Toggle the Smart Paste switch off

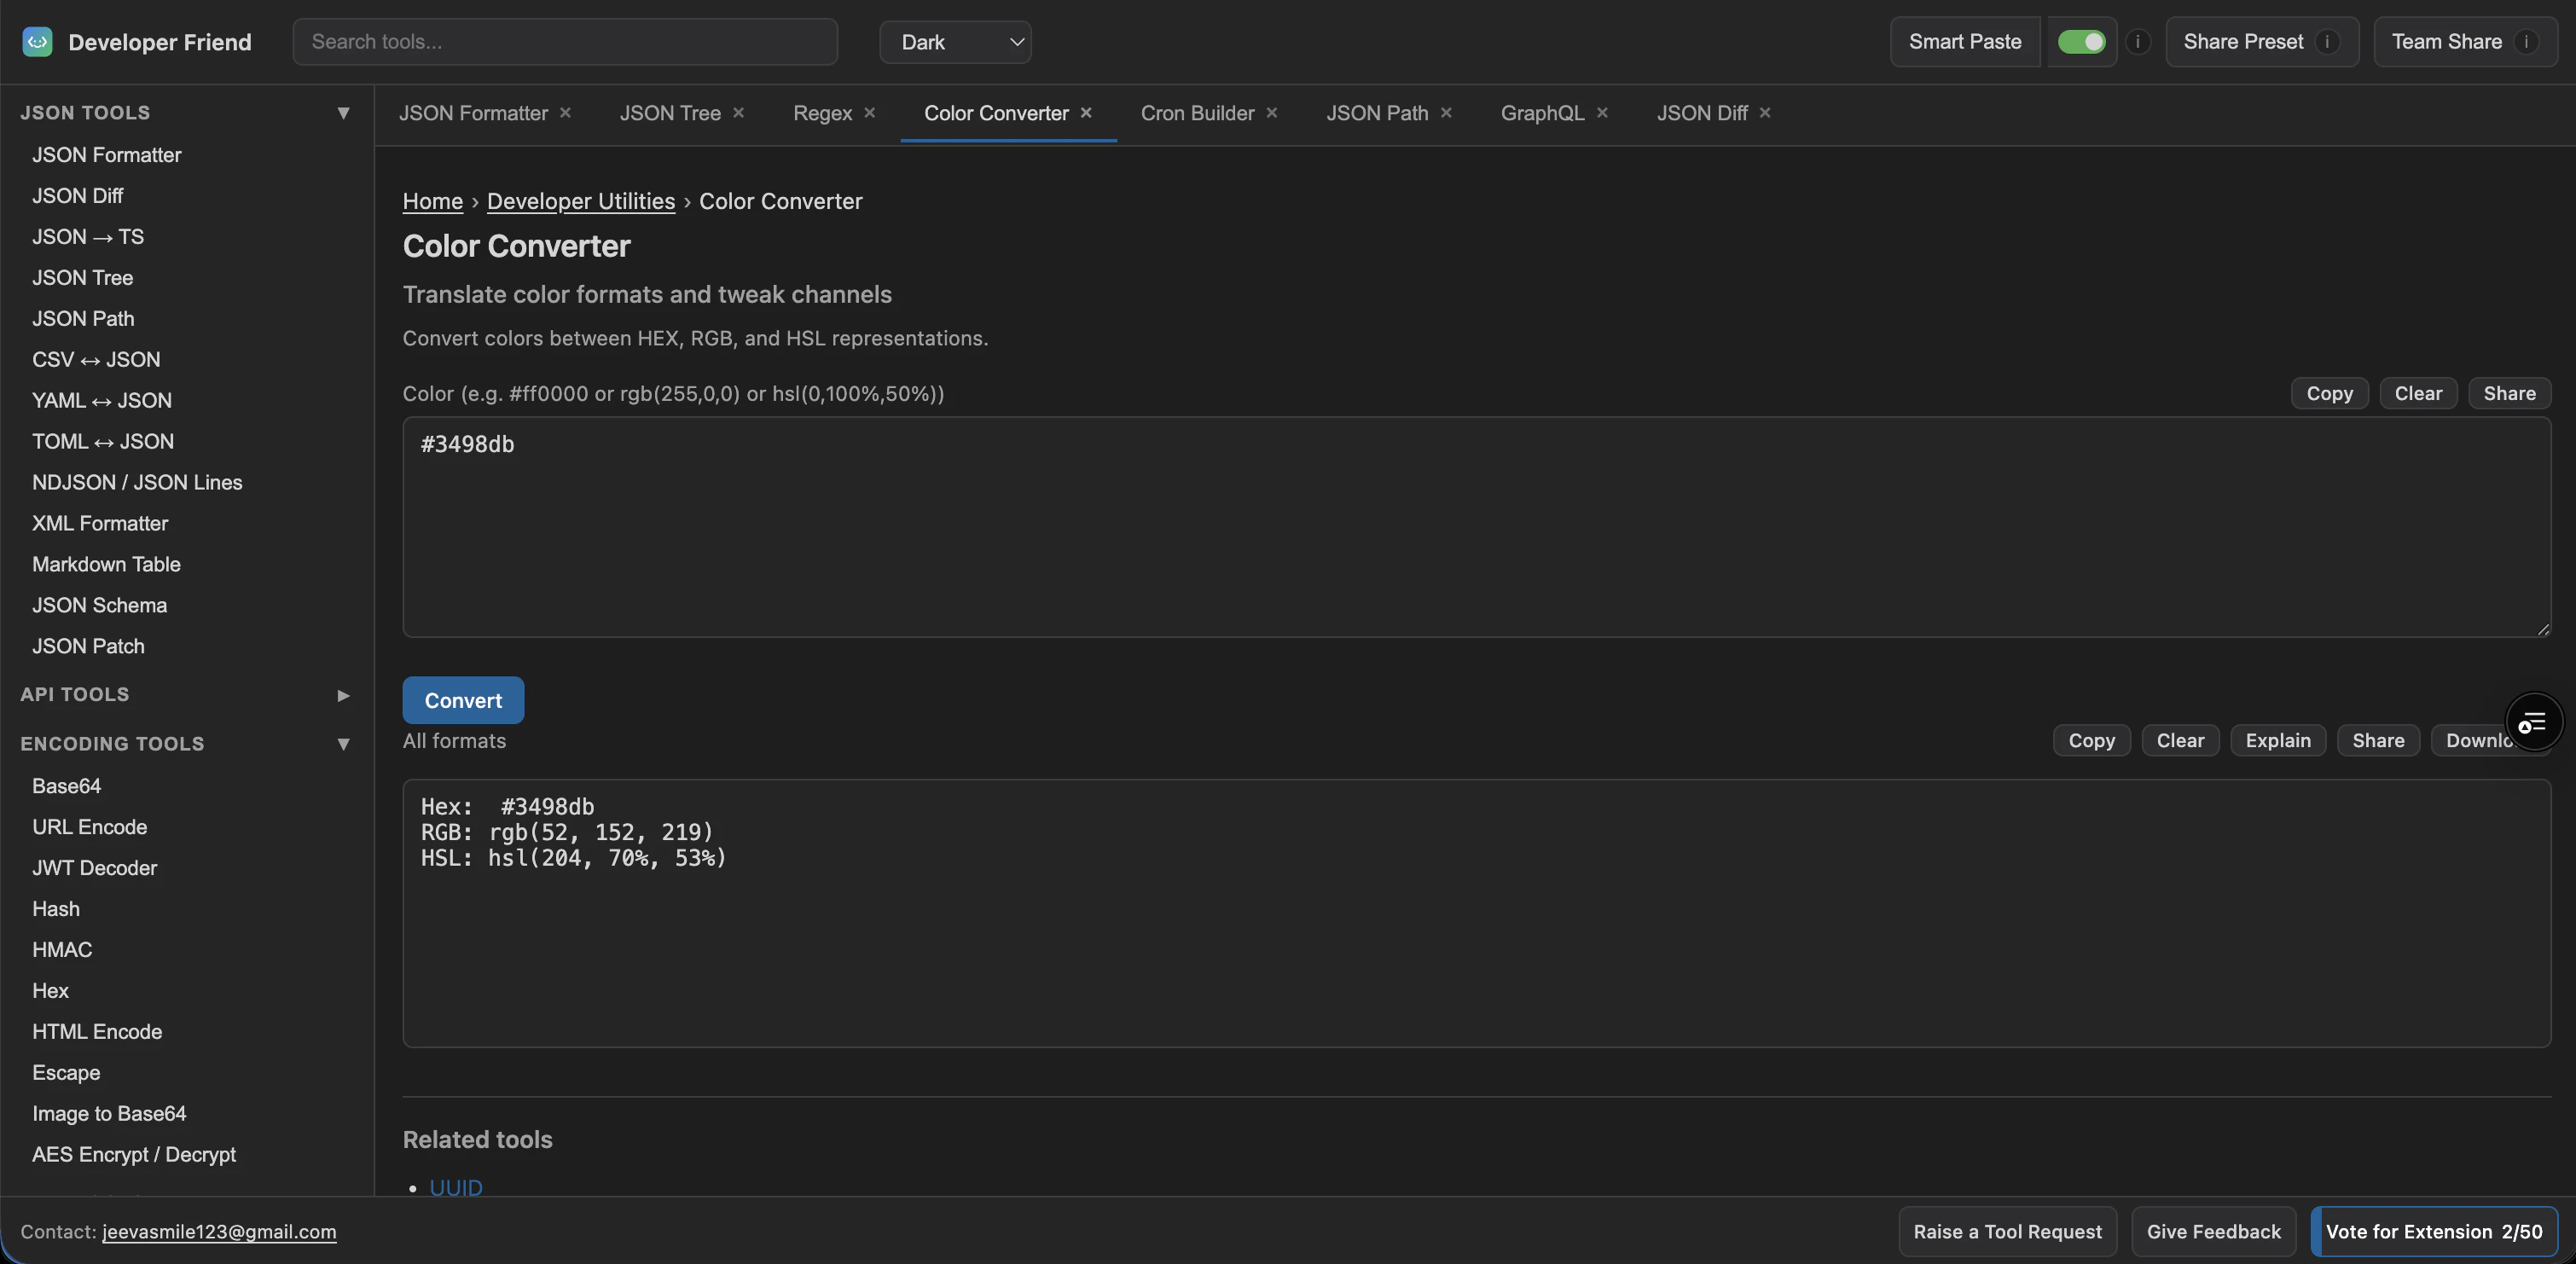(x=2082, y=42)
